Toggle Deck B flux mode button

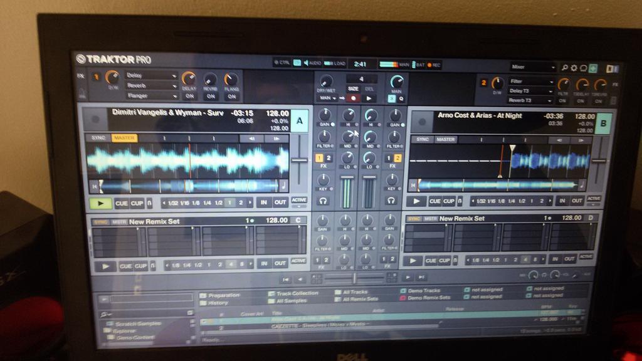coord(460,201)
